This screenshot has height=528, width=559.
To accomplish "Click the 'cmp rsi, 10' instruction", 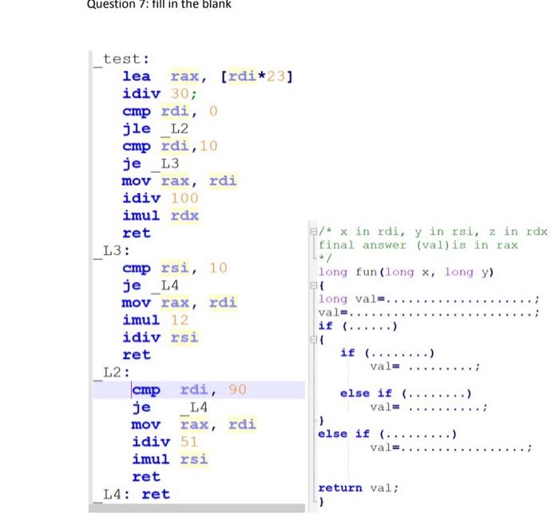I will point(175,268).
